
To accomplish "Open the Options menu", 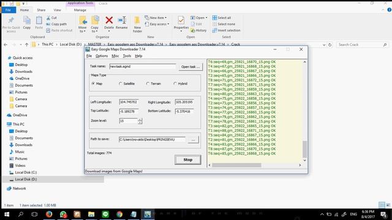I will tap(102, 56).
